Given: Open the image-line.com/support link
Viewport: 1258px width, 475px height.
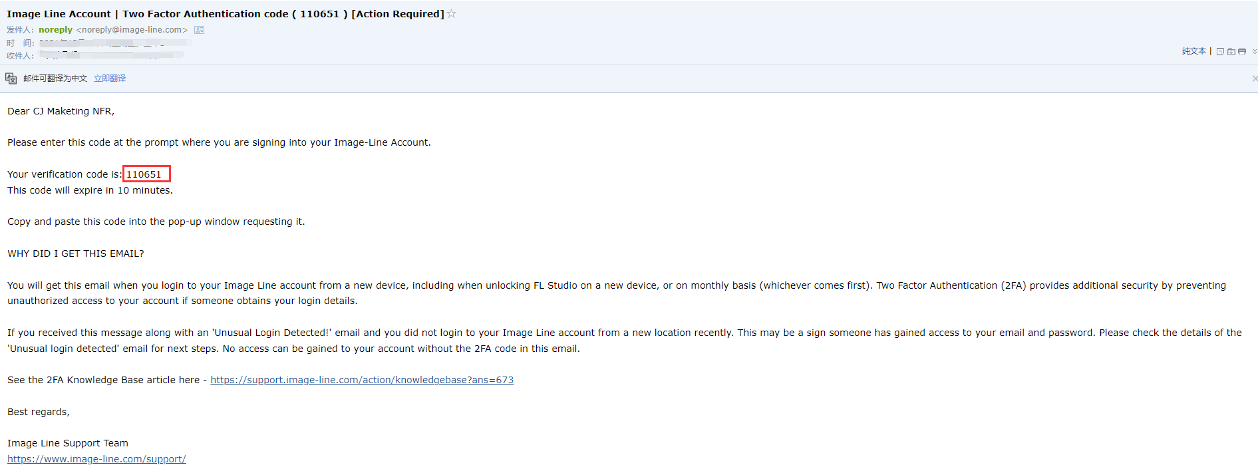Looking at the screenshot, I should pos(96,459).
